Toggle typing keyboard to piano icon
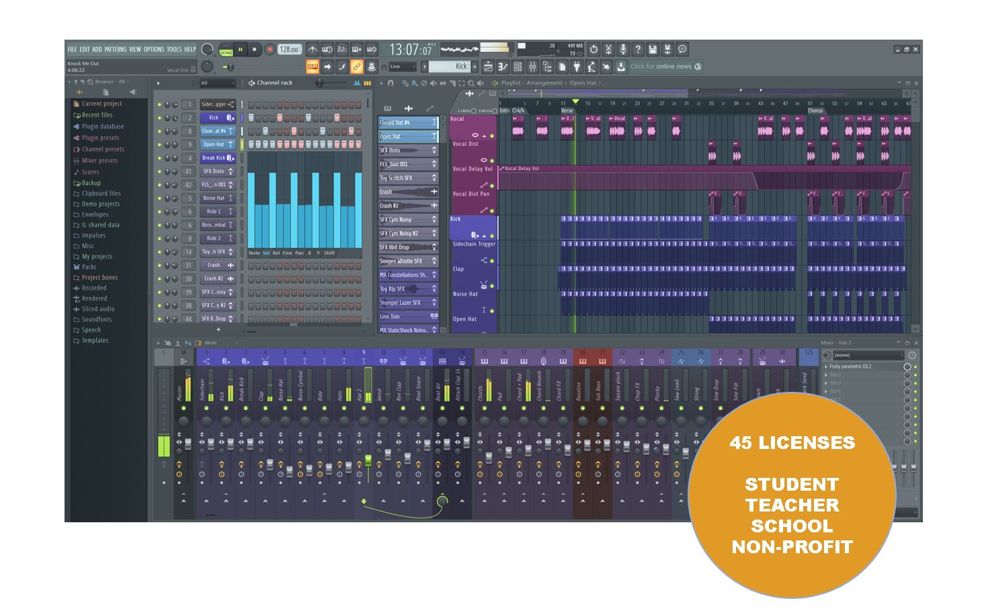This screenshot has height=613, width=982. coord(313,67)
